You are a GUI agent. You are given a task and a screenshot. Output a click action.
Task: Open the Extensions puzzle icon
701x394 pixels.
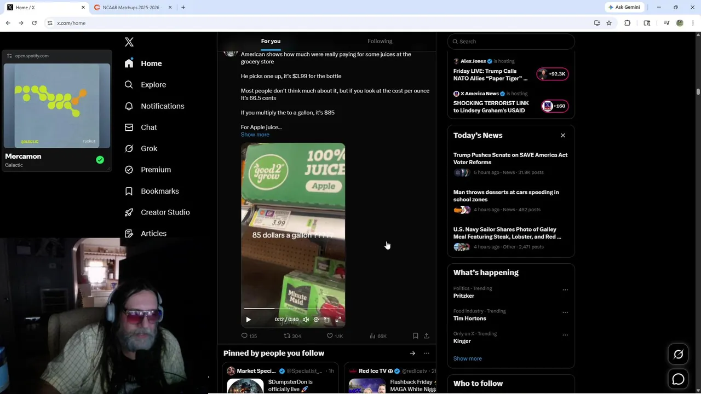pos(628,23)
